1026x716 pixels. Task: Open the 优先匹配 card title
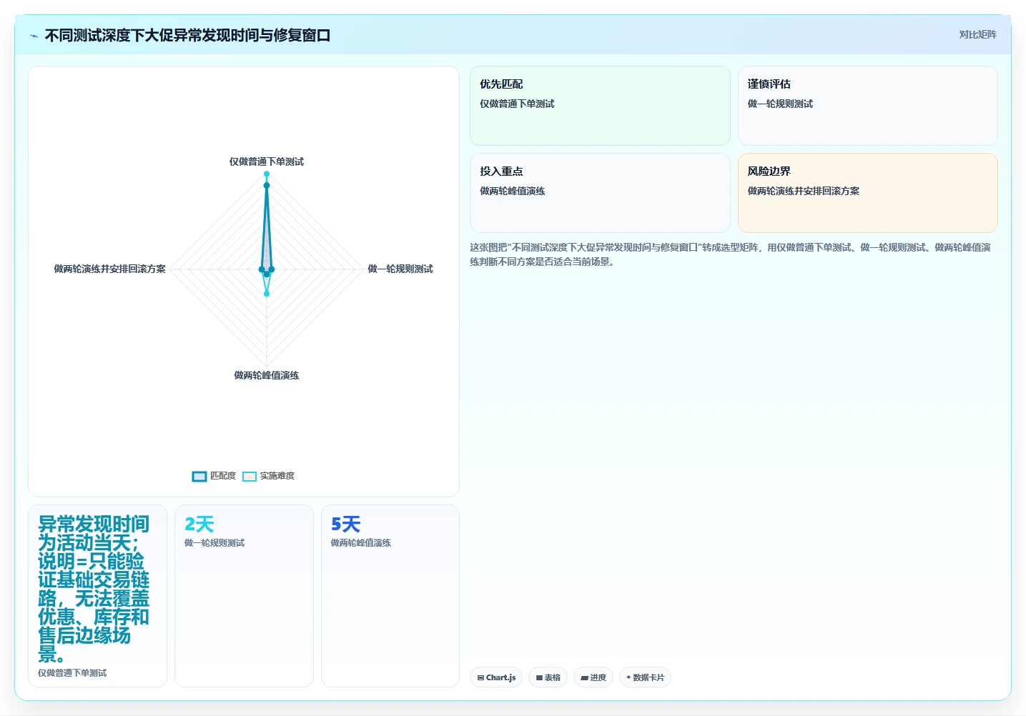coord(501,84)
